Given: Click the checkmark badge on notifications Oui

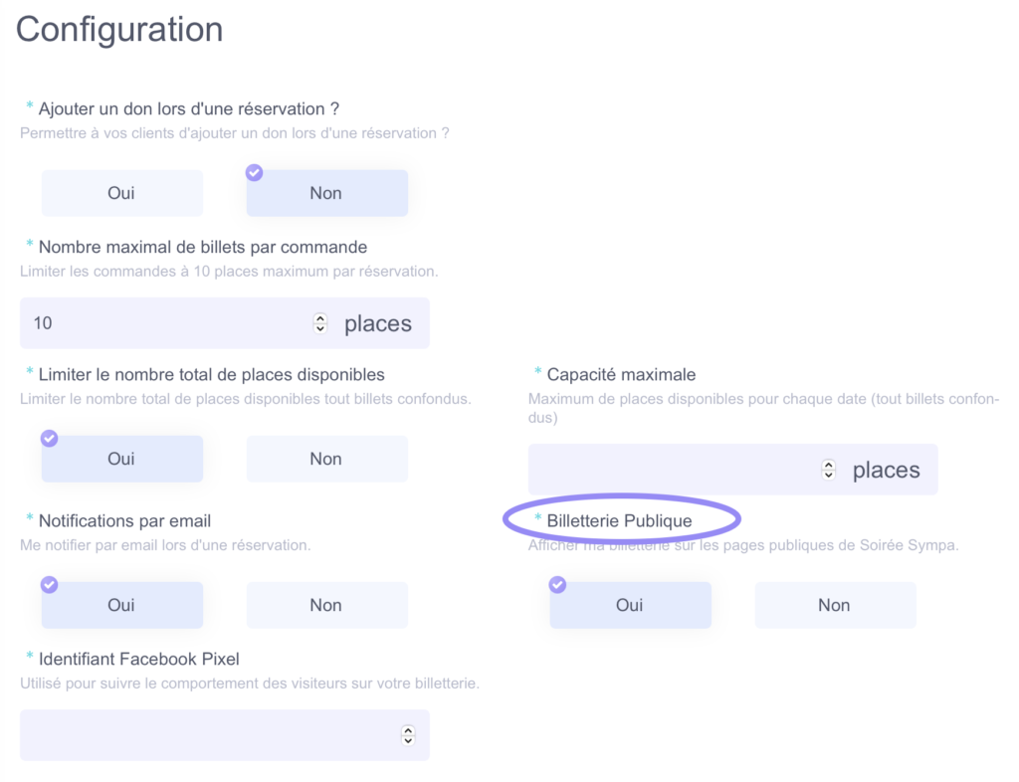Looking at the screenshot, I should 50,585.
